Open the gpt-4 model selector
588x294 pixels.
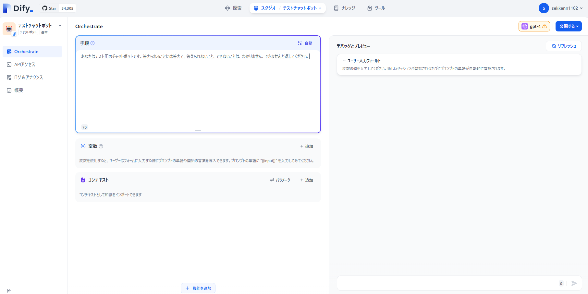point(534,26)
